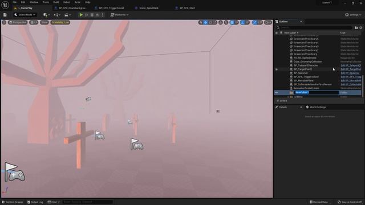365x205 pixels.
Task: Toggle visibility eye of the NewFolder1 row
Action: coord(276,92)
